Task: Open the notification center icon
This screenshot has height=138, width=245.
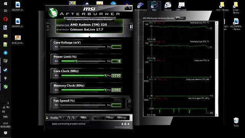Action: click(5, 133)
